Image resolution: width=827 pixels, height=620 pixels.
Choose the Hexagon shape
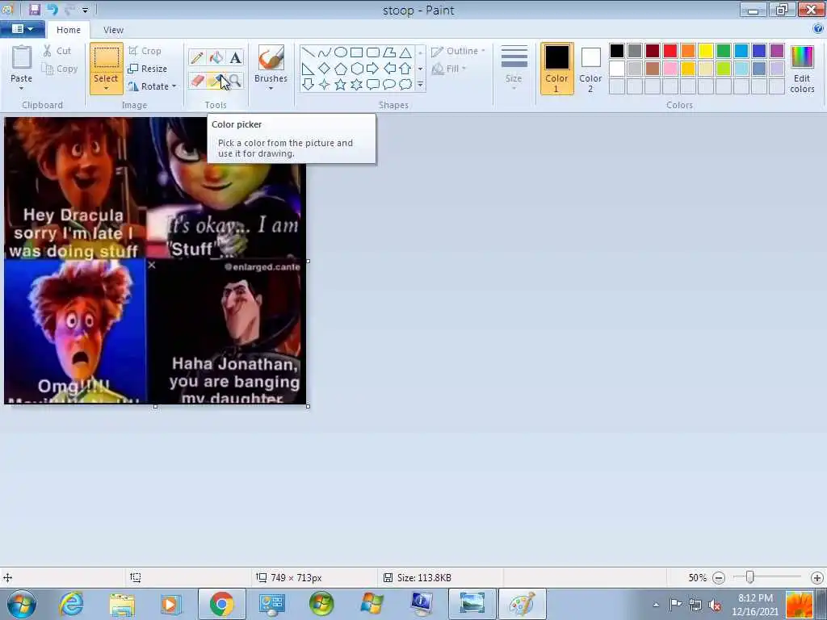[x=356, y=69]
